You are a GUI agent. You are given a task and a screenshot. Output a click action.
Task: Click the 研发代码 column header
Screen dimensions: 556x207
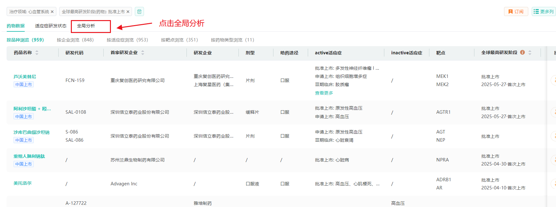pyautogui.click(x=74, y=53)
